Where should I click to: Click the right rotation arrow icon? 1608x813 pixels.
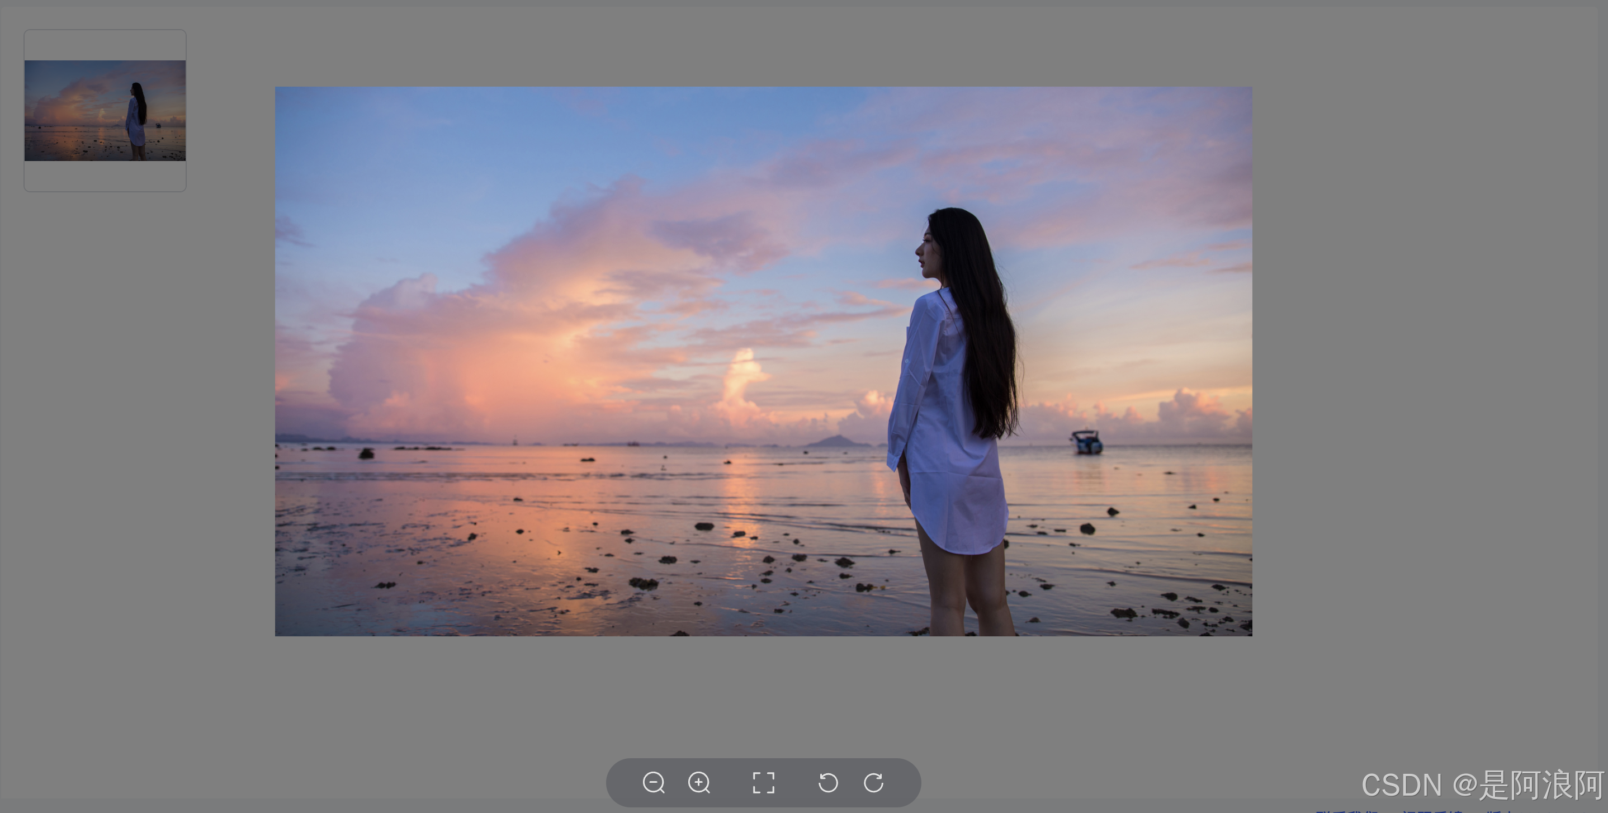[x=874, y=784]
